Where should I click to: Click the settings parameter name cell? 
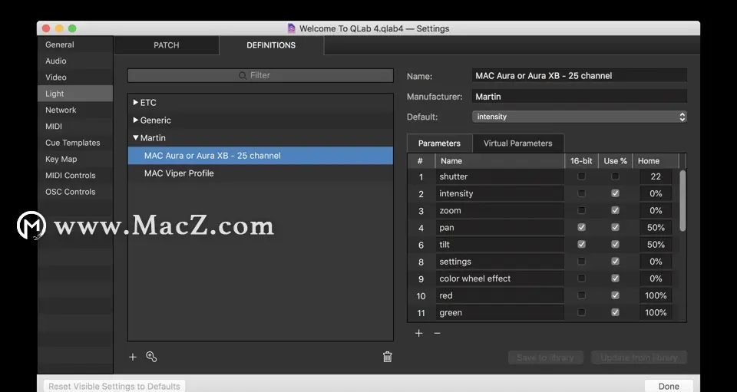[x=500, y=261]
